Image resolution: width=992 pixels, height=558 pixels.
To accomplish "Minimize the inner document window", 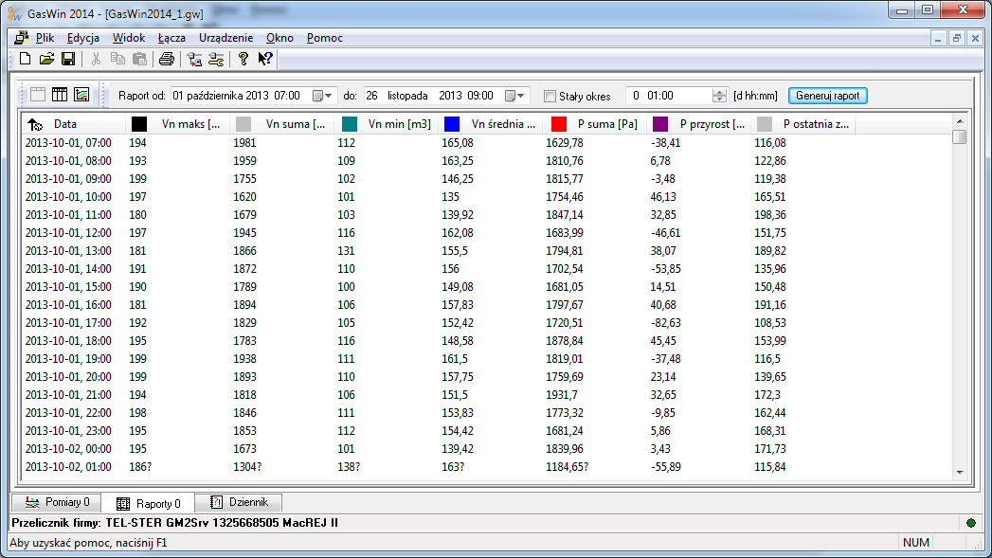I will 938,39.
